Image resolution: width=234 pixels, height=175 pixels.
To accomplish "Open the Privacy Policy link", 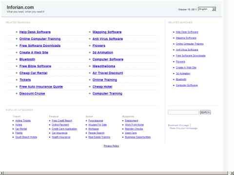I will tap(111, 146).
